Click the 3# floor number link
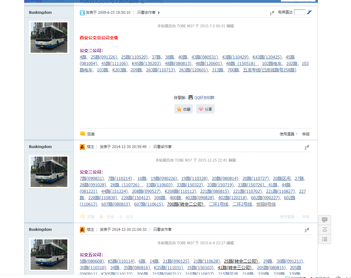 pyautogui.click(x=306, y=230)
